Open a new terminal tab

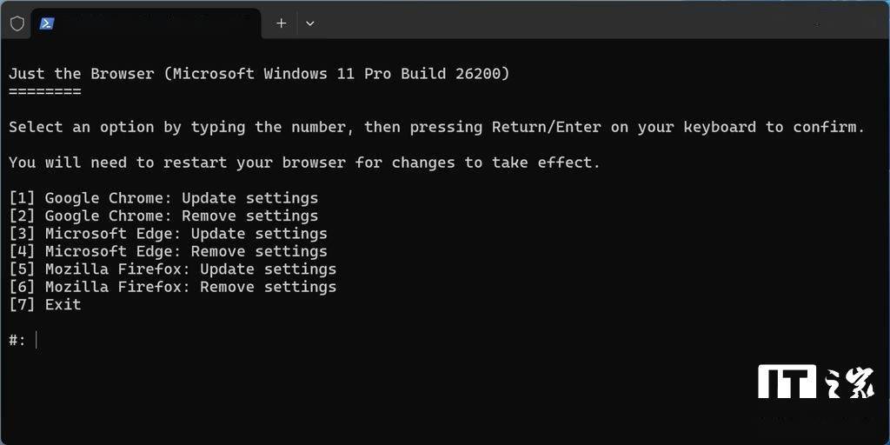281,23
